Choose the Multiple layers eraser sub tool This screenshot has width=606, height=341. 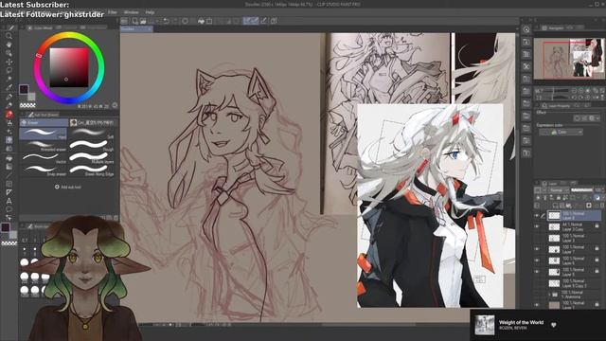click(92, 158)
